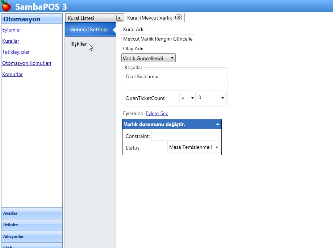The image size is (333, 248).
Task: Click the Kural Adı text field
Action: (x=158, y=39)
